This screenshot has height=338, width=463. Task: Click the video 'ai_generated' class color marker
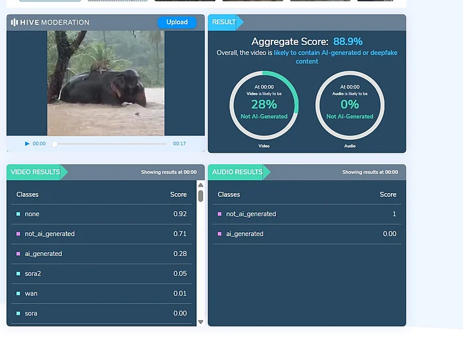18,254
